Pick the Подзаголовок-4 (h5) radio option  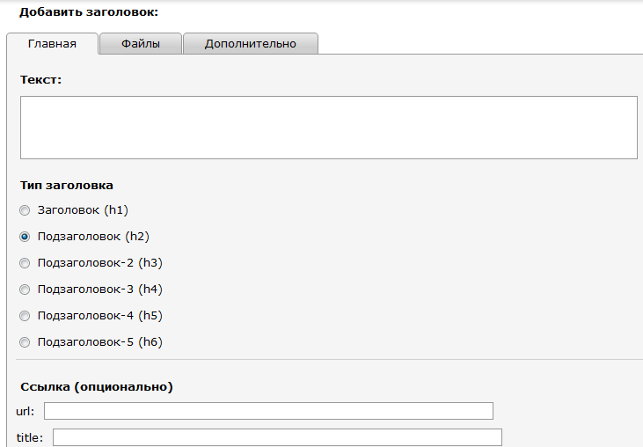click(x=25, y=316)
